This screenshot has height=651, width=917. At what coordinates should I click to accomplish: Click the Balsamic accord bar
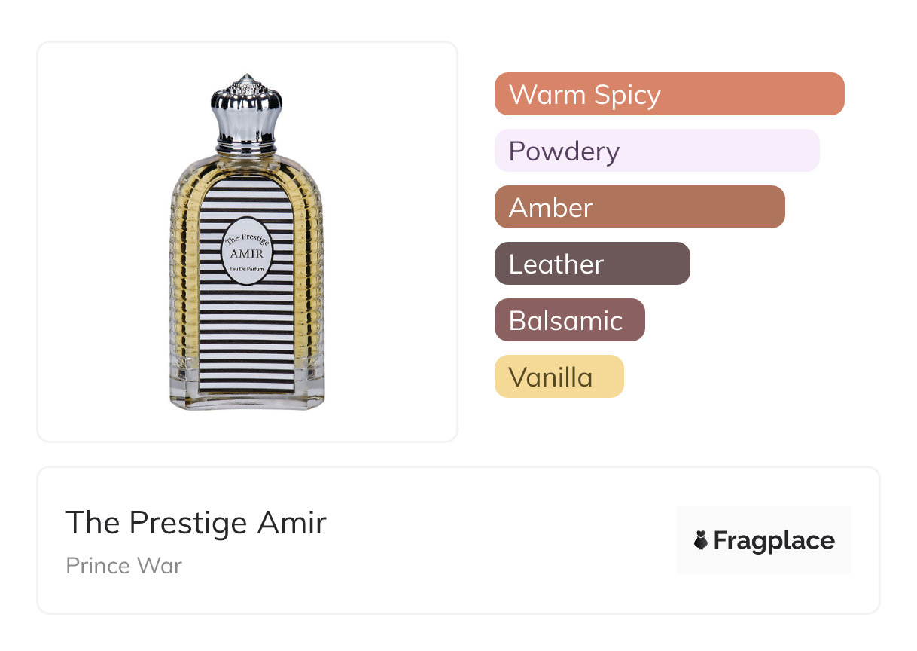tap(569, 320)
